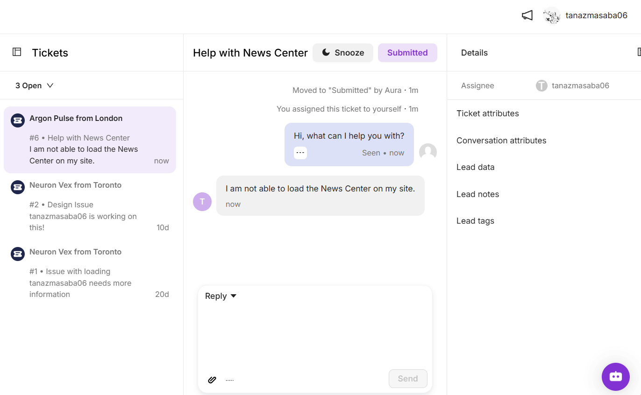Open the tanazmasaba06 profile avatar in header
Screen dimensions: 641x395
coord(552,15)
